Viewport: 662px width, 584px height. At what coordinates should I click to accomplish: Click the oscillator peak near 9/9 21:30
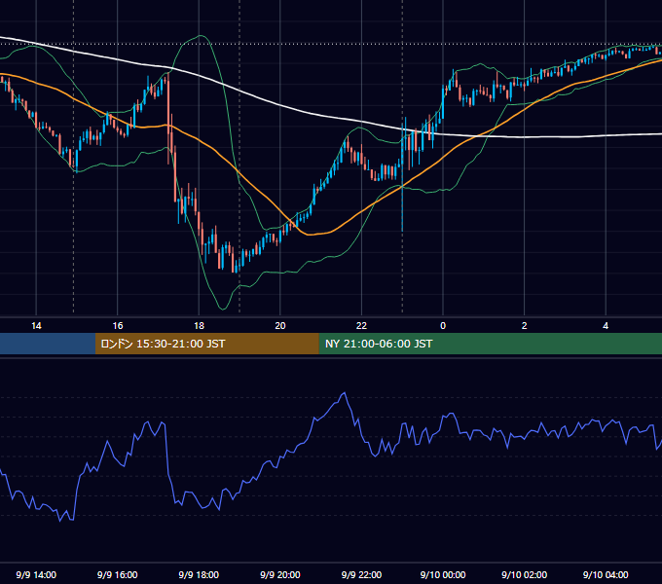pos(345,393)
